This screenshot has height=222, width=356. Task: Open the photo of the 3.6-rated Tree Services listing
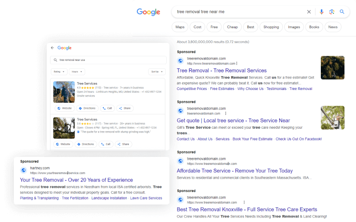tap(64, 128)
